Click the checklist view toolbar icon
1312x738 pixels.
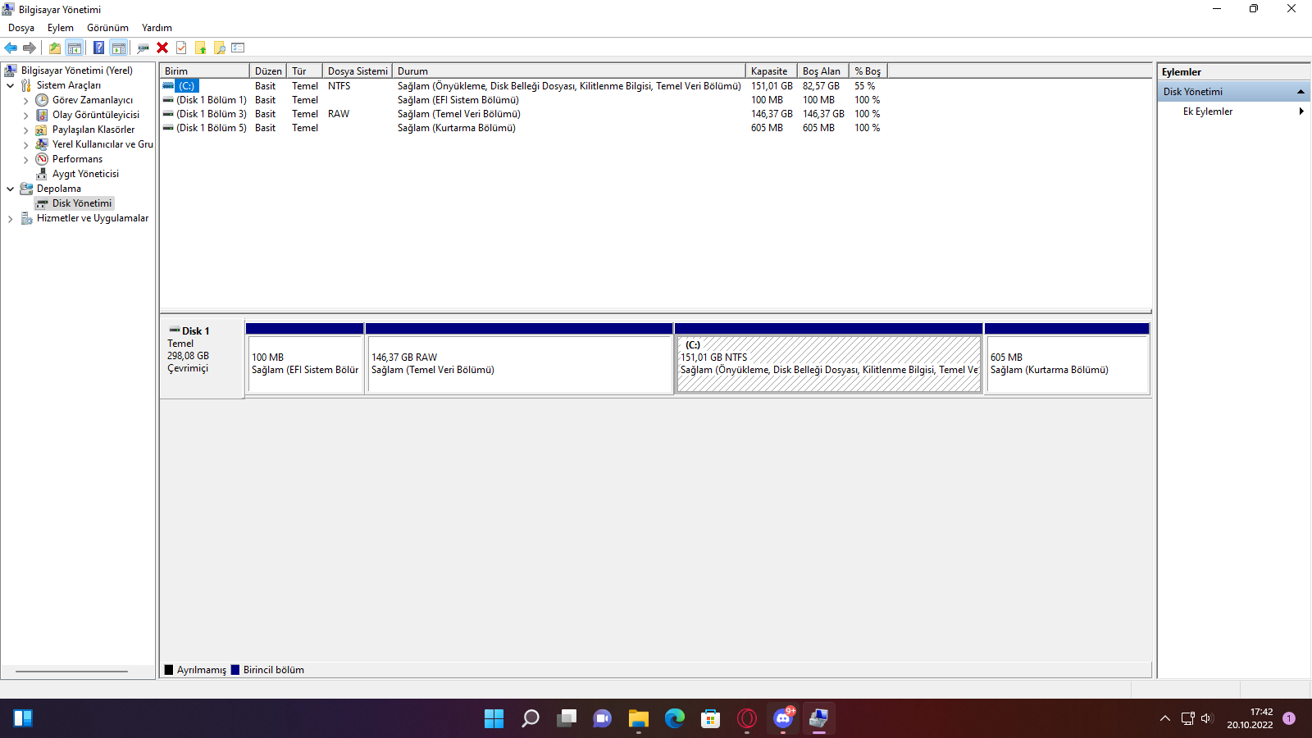tap(239, 48)
